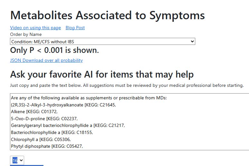This screenshot has width=249, height=166.
Task: Click the (2R,3S)-2-Alkyl-3-hydroxyalkanoate line in textbox
Action: [x=63, y=105]
